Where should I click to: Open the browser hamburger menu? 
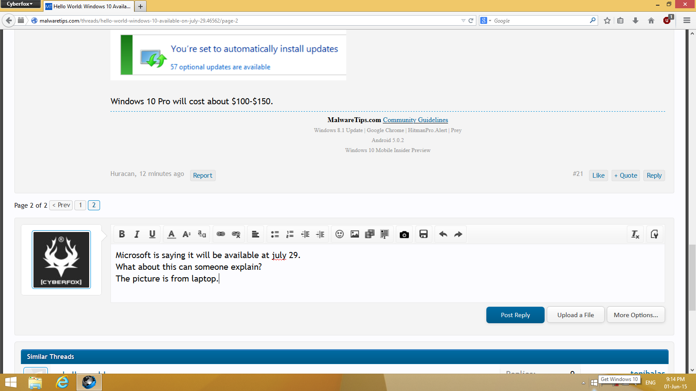click(x=687, y=21)
